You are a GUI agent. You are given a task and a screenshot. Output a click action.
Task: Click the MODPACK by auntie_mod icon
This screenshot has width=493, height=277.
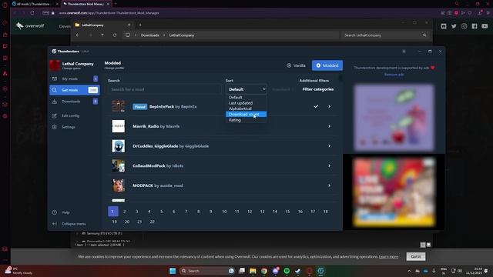tap(118, 185)
